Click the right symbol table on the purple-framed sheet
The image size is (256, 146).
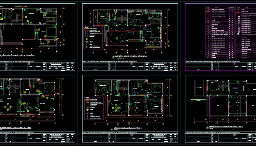click(246, 32)
